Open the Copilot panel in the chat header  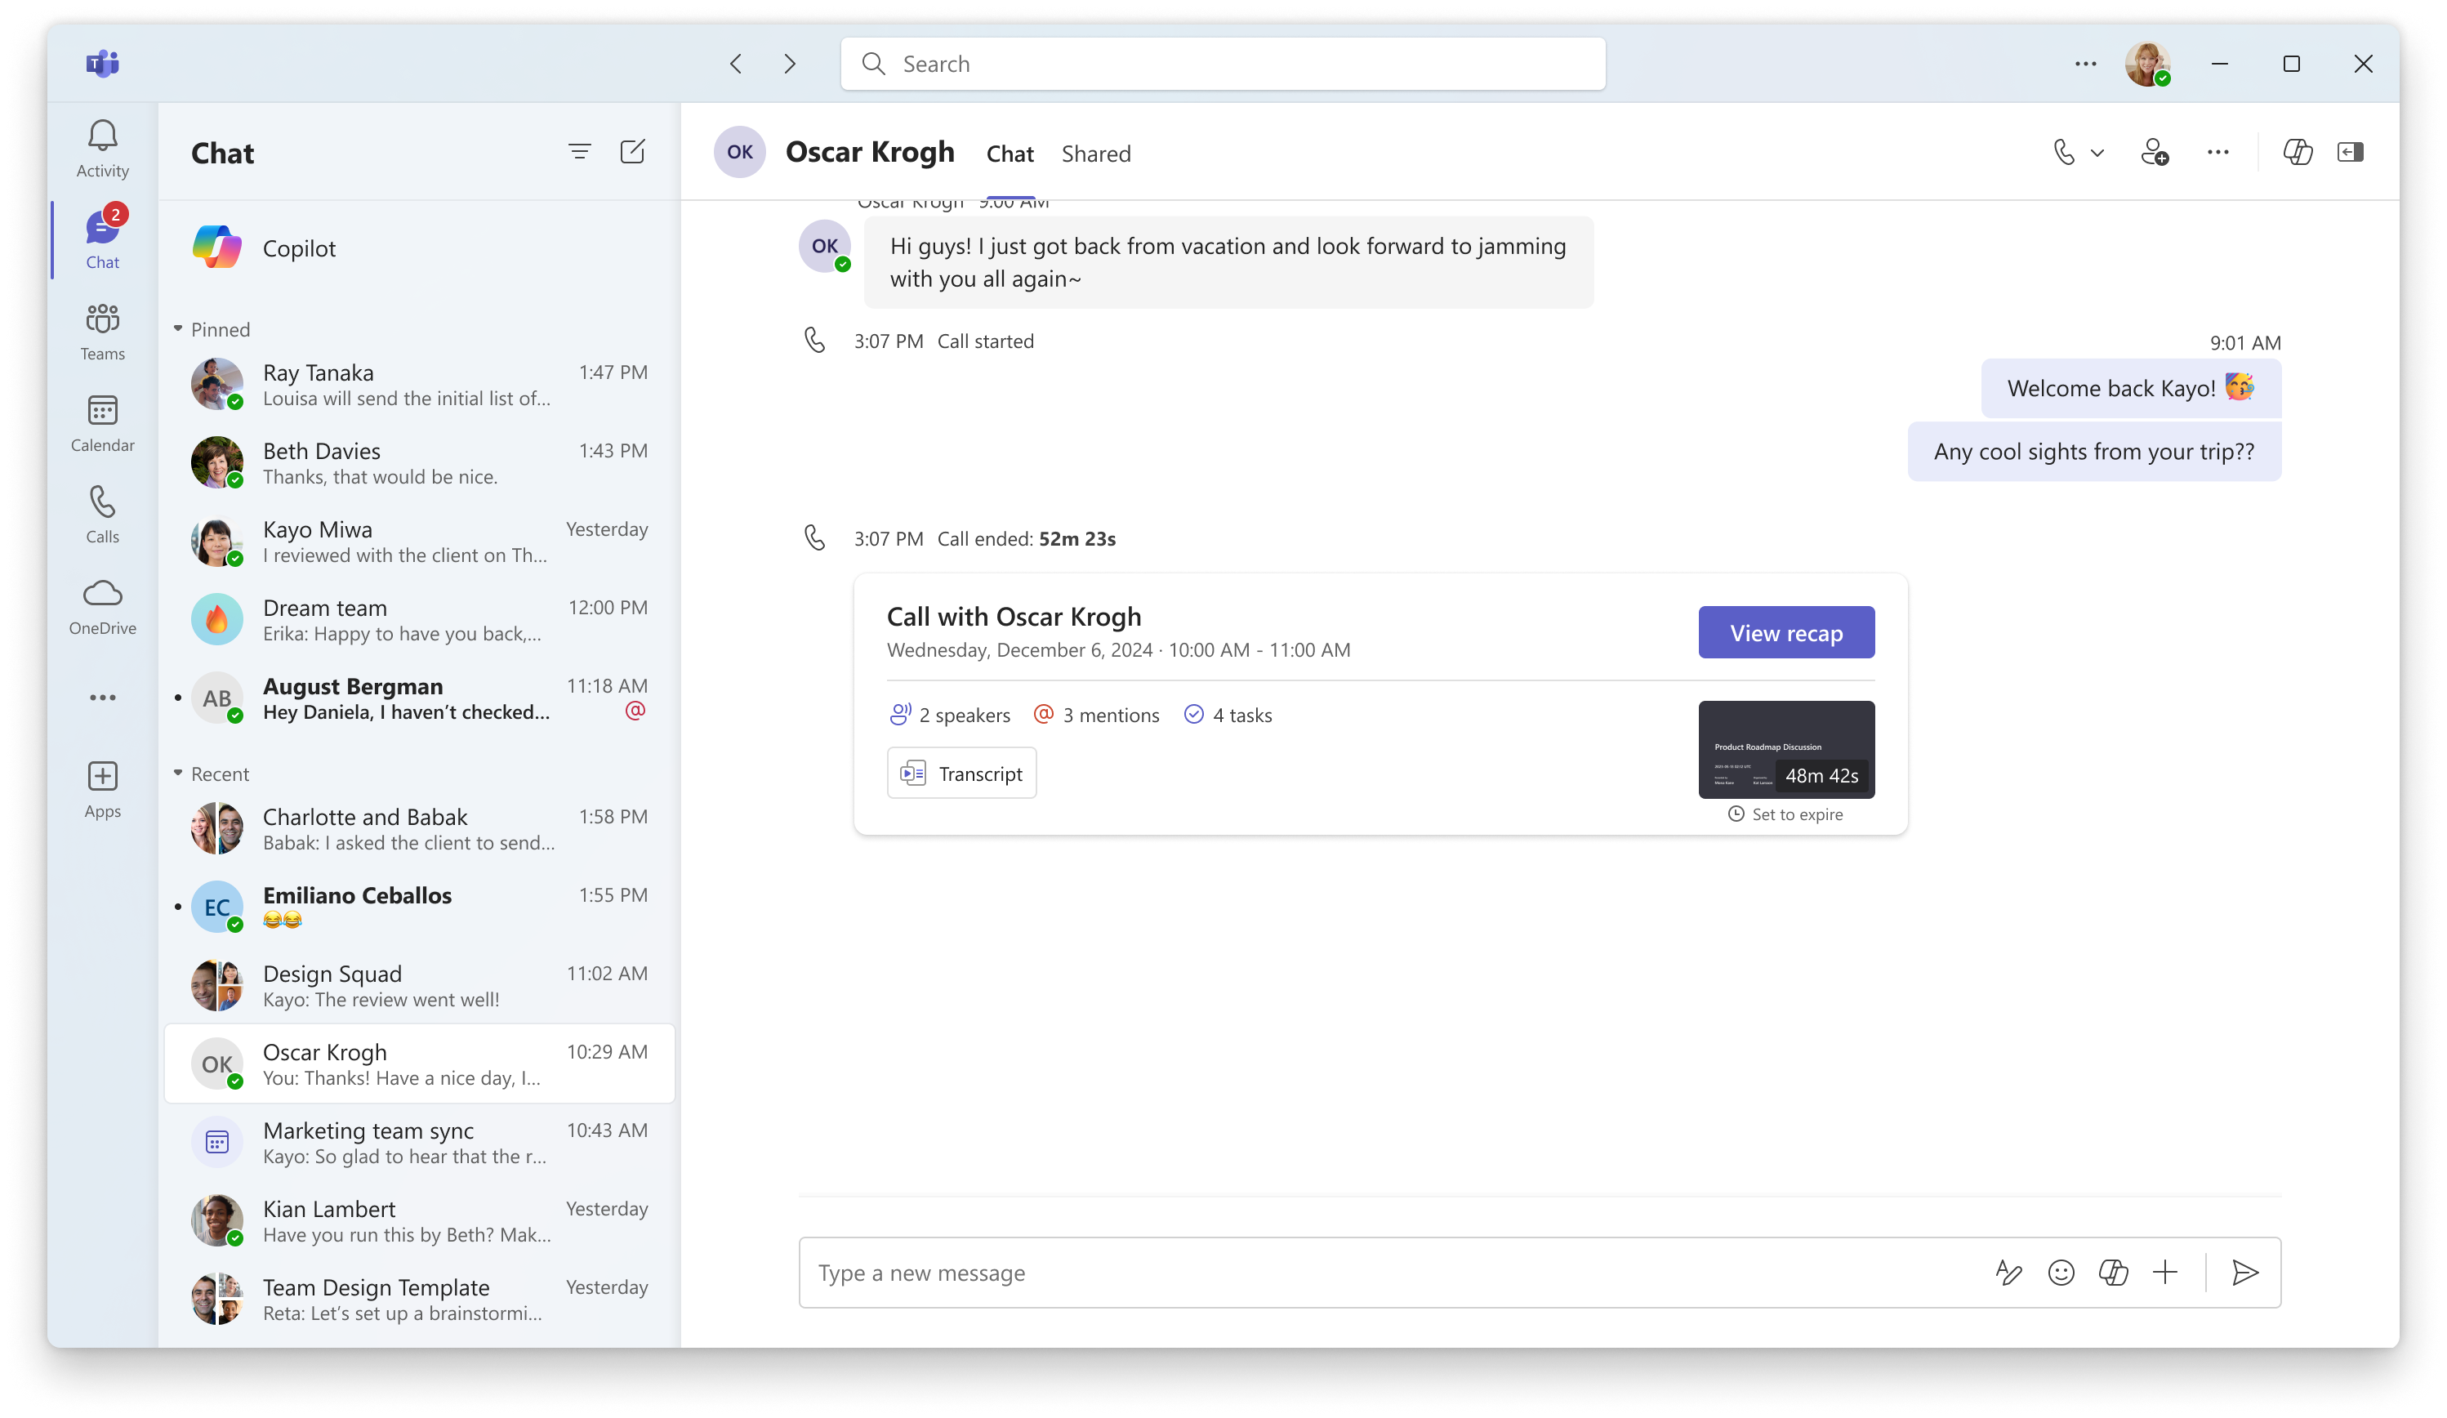coord(2298,151)
